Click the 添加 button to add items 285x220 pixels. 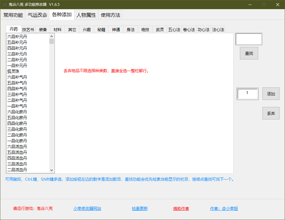[271, 94]
